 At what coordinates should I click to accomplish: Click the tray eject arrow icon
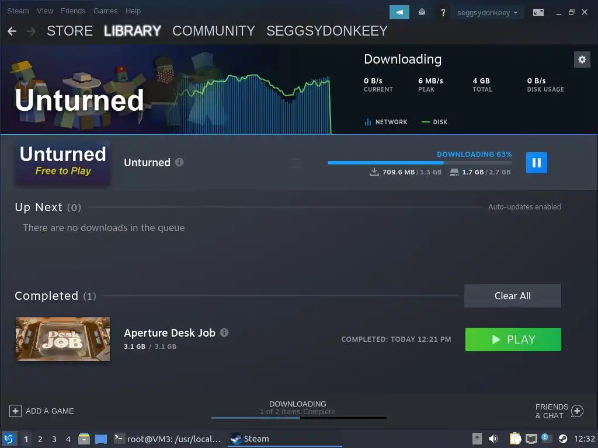pos(477,439)
